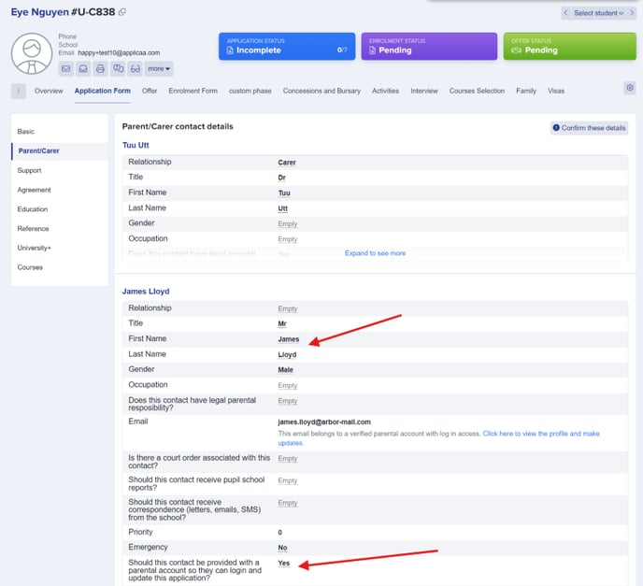Click the printer icon button
643x586 pixels.
click(x=100, y=69)
